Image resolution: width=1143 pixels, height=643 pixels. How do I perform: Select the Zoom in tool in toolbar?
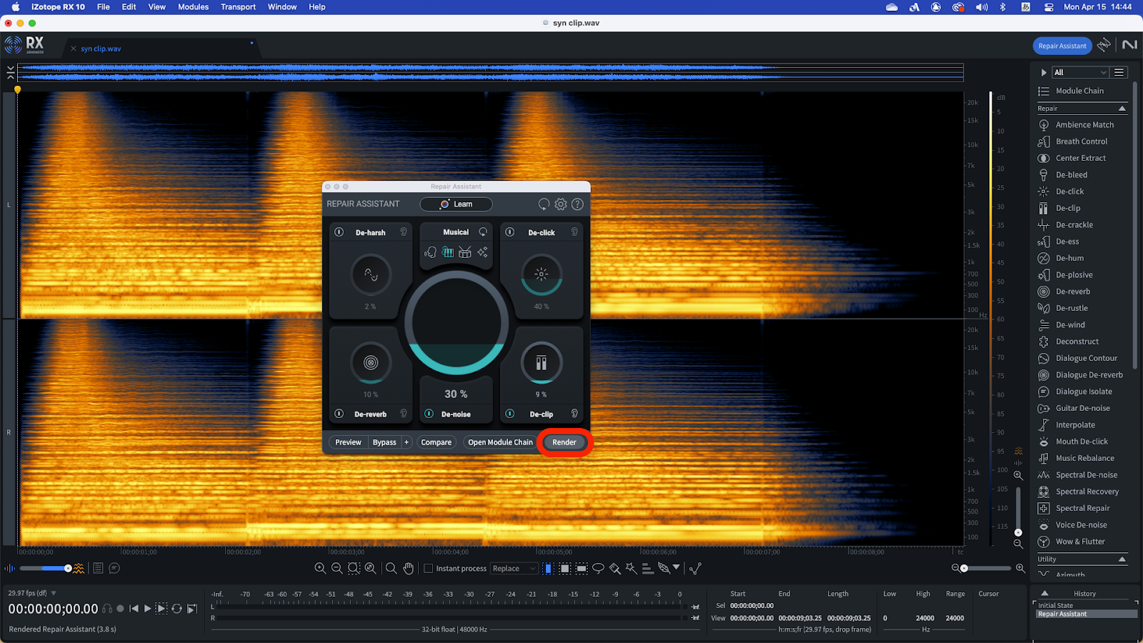click(x=320, y=568)
